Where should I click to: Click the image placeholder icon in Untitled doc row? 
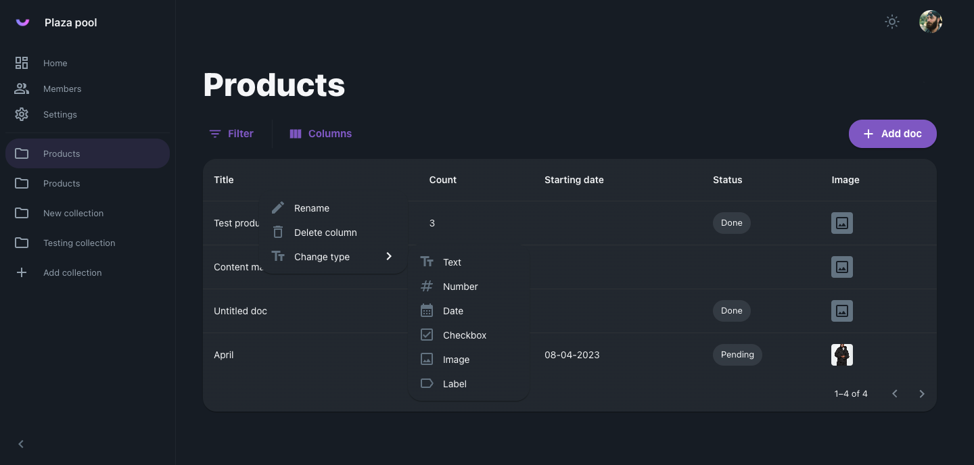click(841, 311)
